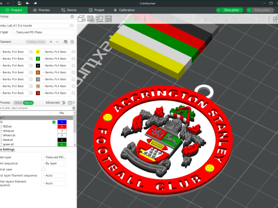278x208 pixels.
Task: Click the Add plate toolbar icon
Action: click(x=90, y=18)
